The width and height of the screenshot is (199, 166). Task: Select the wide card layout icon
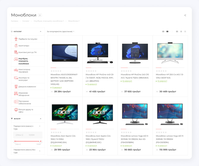click(168, 31)
